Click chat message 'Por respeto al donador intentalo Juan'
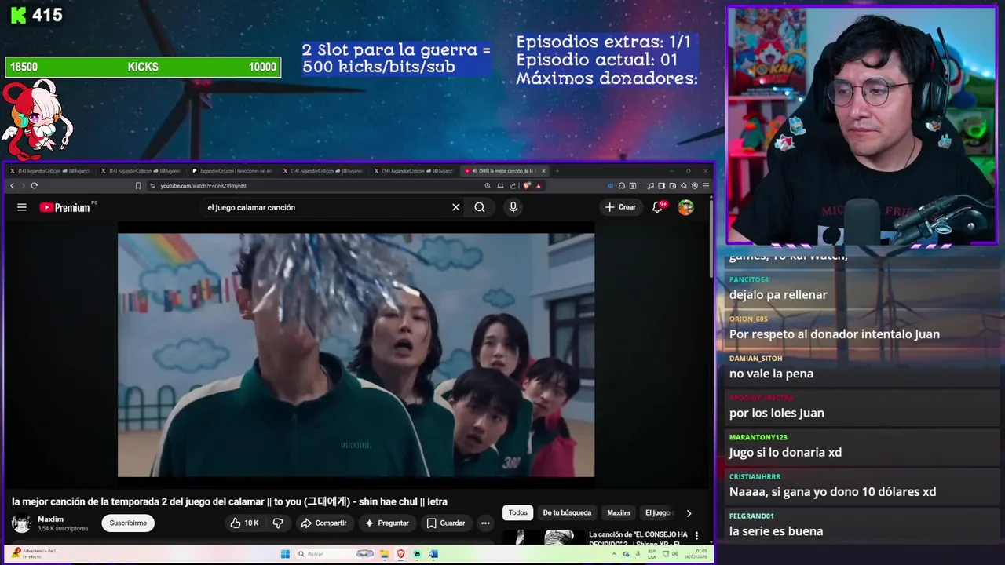This screenshot has width=1005, height=565. point(834,334)
